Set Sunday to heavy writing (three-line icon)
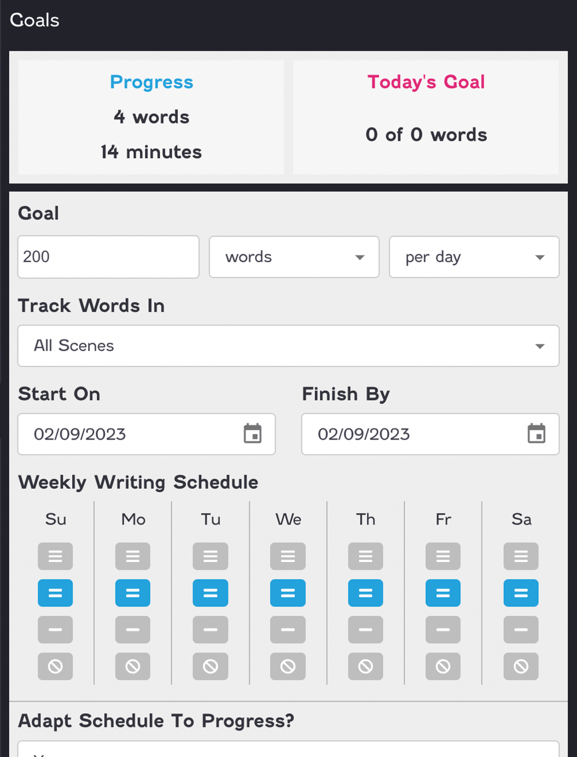This screenshot has width=577, height=757. 55,556
